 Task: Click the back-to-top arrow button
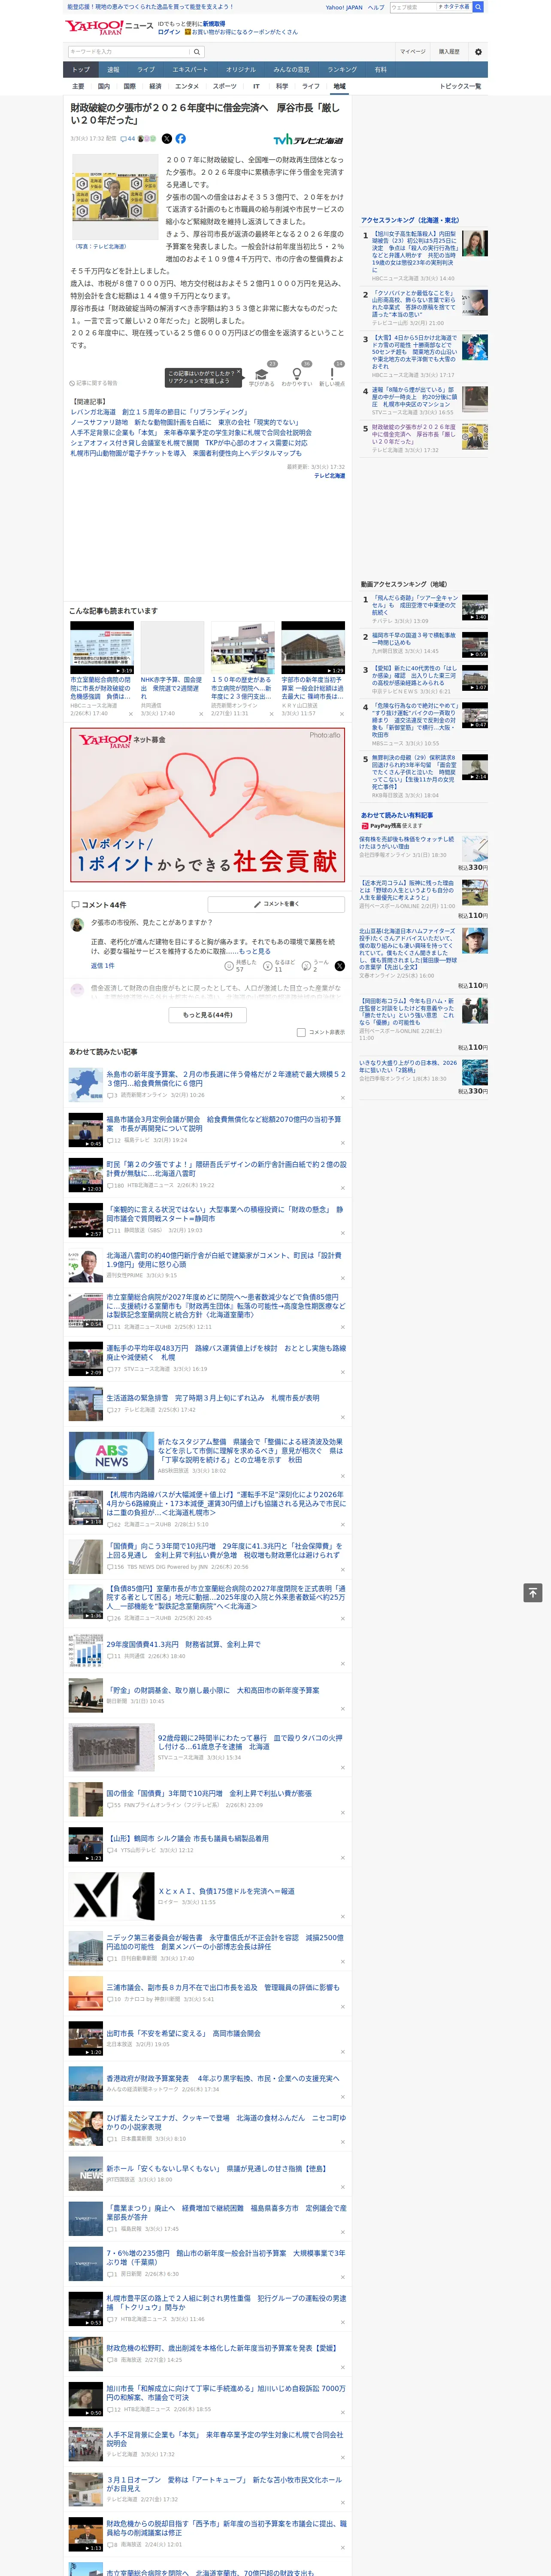tap(533, 1592)
